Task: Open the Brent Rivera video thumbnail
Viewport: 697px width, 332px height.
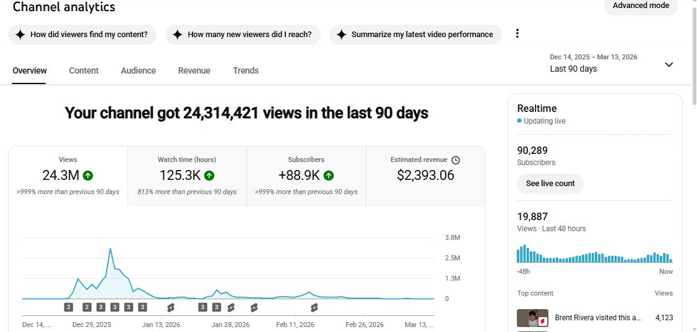Action: click(x=532, y=318)
